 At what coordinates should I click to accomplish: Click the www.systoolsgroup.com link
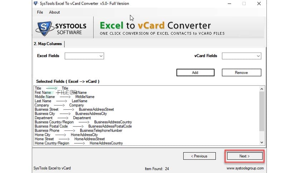pos(245,168)
